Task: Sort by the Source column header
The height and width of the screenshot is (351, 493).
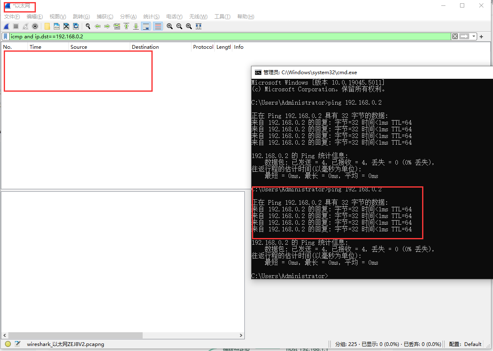Action: click(x=99, y=47)
